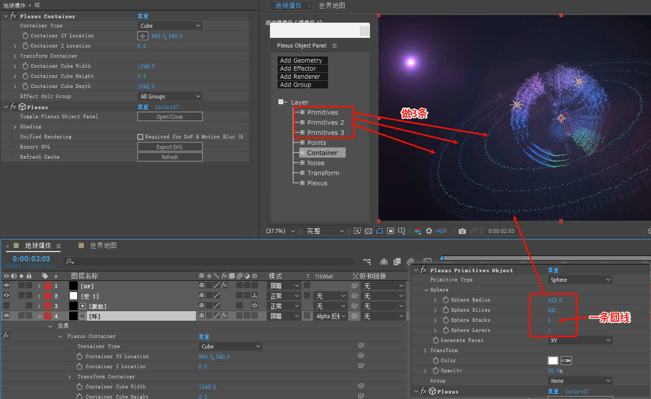Click the white Color swatch
Image resolution: width=651 pixels, height=399 pixels.
pyautogui.click(x=554, y=361)
